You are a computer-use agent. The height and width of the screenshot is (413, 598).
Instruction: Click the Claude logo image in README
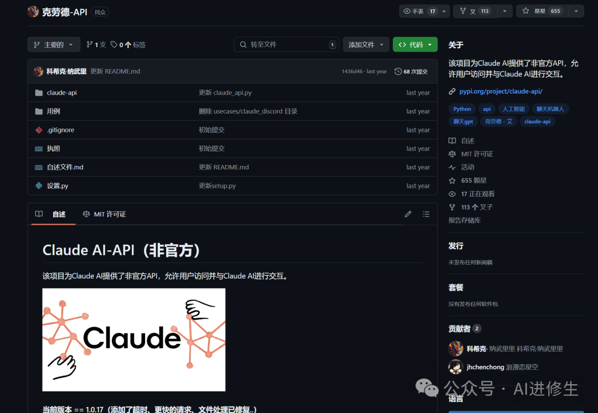tap(134, 340)
